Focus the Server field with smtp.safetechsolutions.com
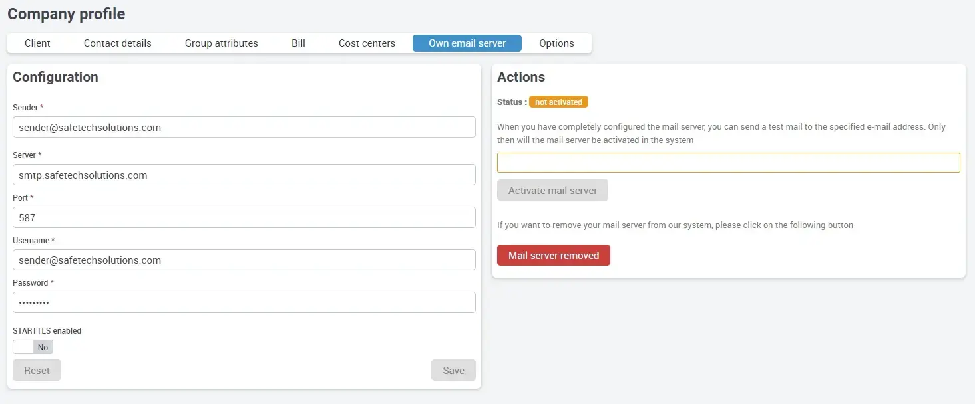Image resolution: width=975 pixels, height=404 pixels. [244, 175]
